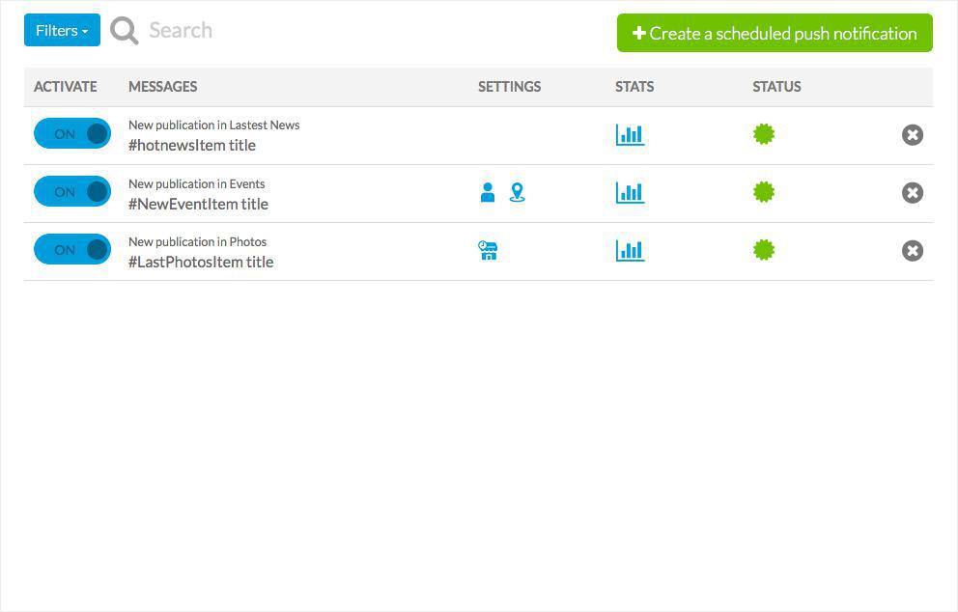Disable the Events notification switch
Image resolution: width=958 pixels, height=612 pixels.
point(72,192)
